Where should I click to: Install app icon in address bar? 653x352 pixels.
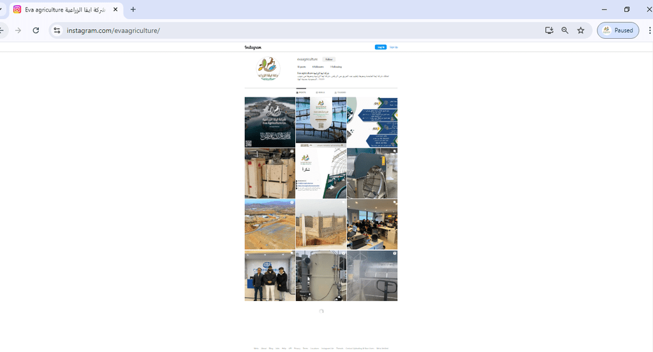coord(549,31)
